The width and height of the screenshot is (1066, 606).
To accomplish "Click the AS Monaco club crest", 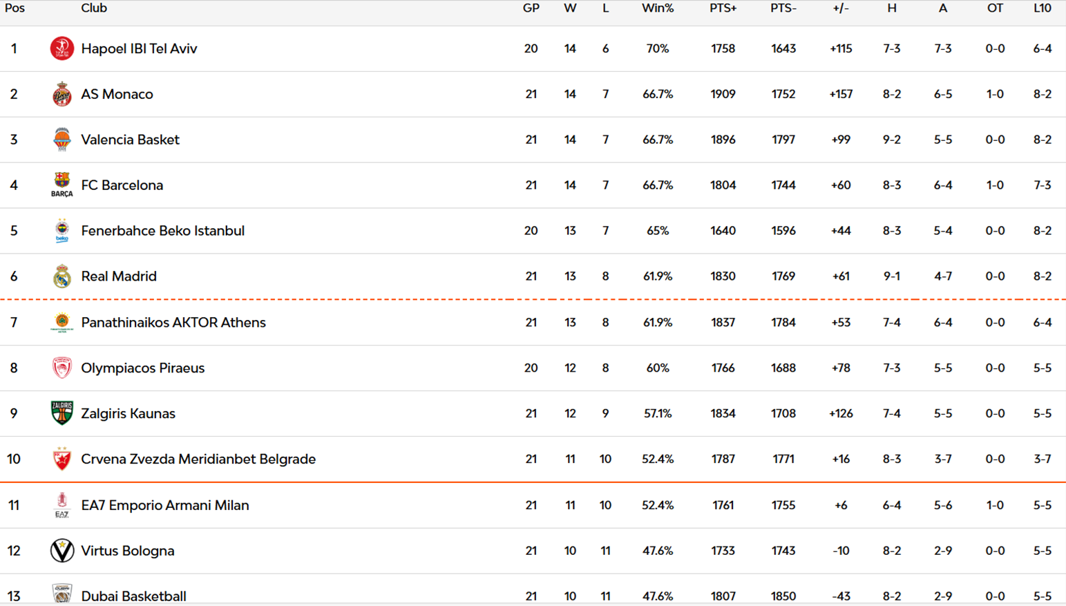I will 61,94.
